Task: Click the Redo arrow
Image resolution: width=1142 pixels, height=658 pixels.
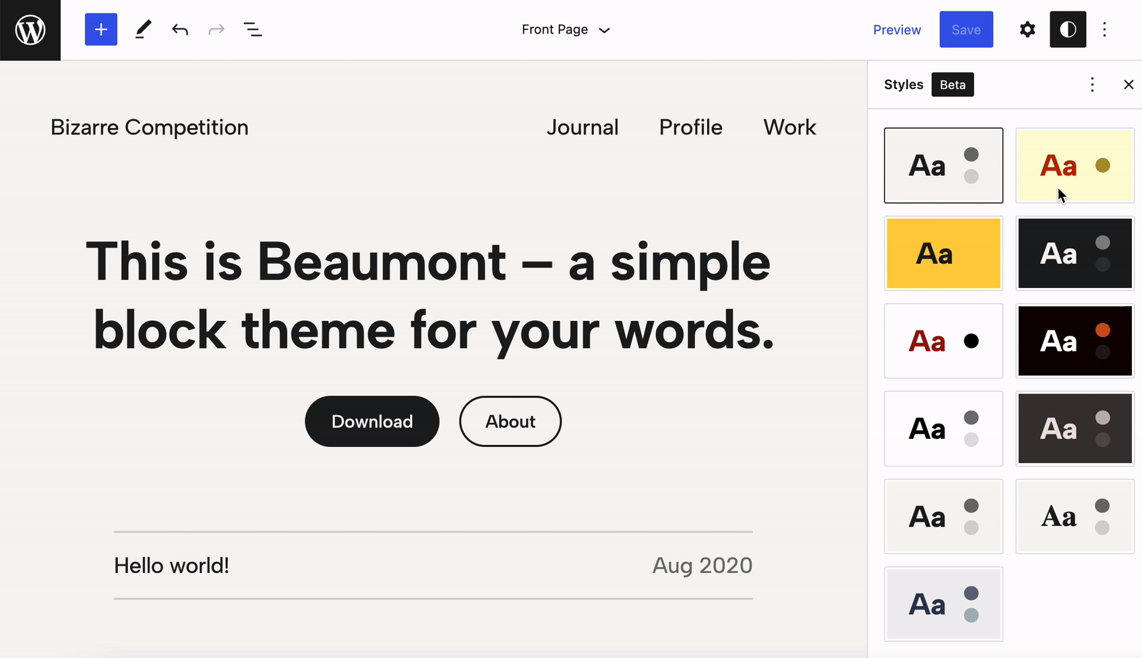Action: pyautogui.click(x=216, y=30)
